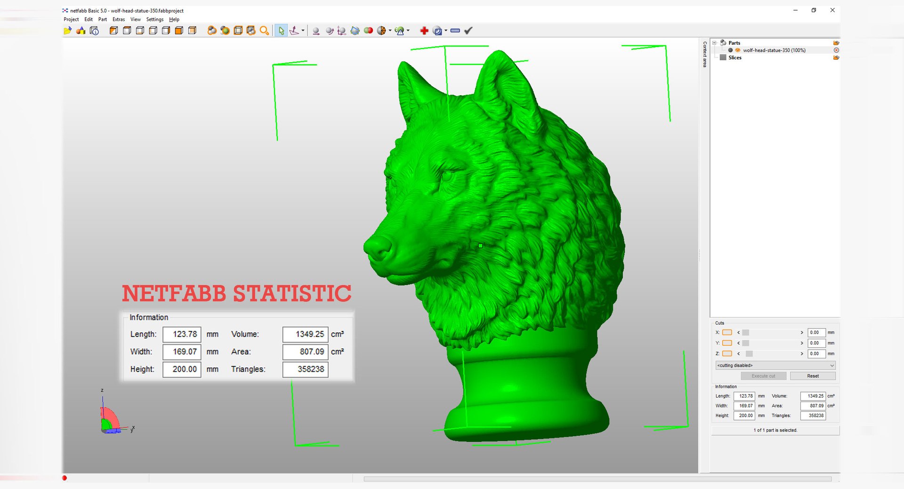
Task: Open dropdown arrow beside measuring tool icon
Action: pyautogui.click(x=445, y=31)
